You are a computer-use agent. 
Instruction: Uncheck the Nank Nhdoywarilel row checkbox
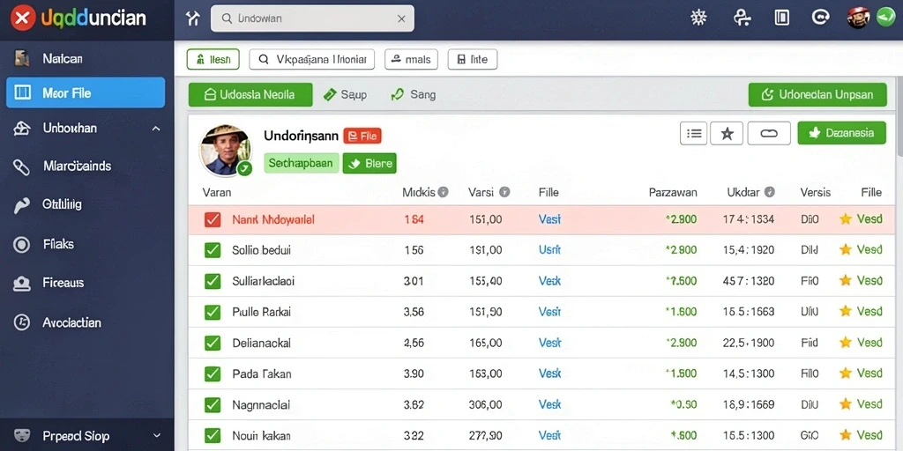pos(213,219)
